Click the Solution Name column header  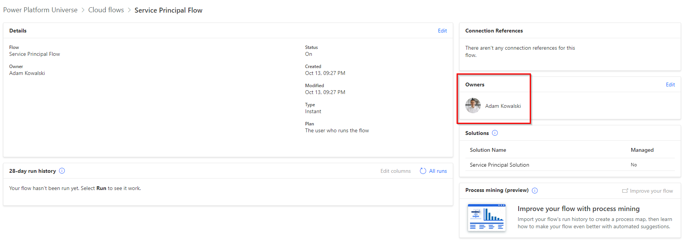(x=488, y=150)
